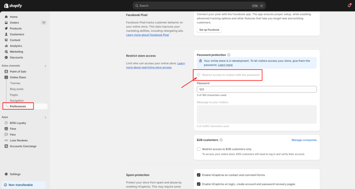Select Themes under Online Store
Viewport: 355px width, 189px height.
click(15, 83)
